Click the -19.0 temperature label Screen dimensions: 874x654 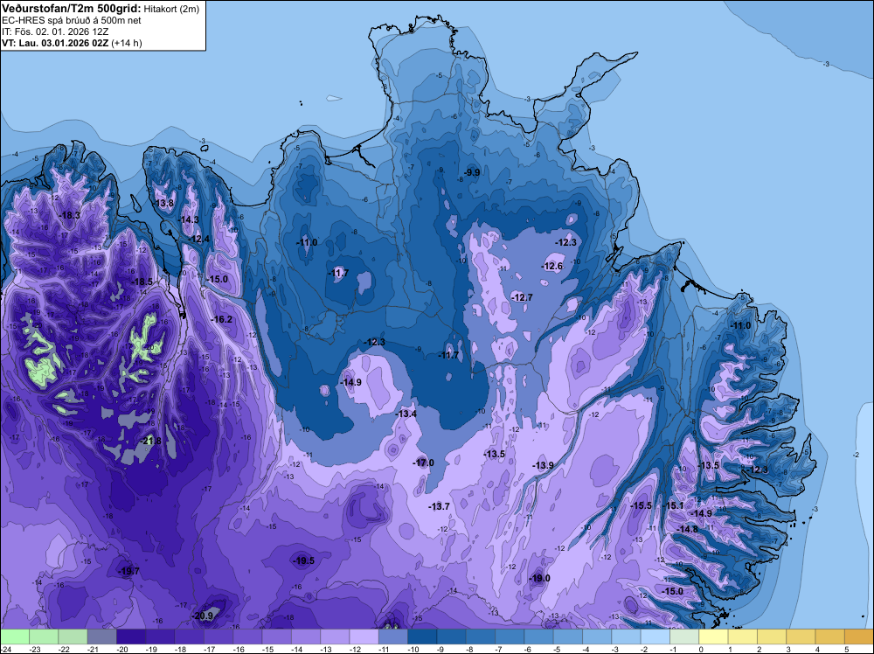pos(539,578)
